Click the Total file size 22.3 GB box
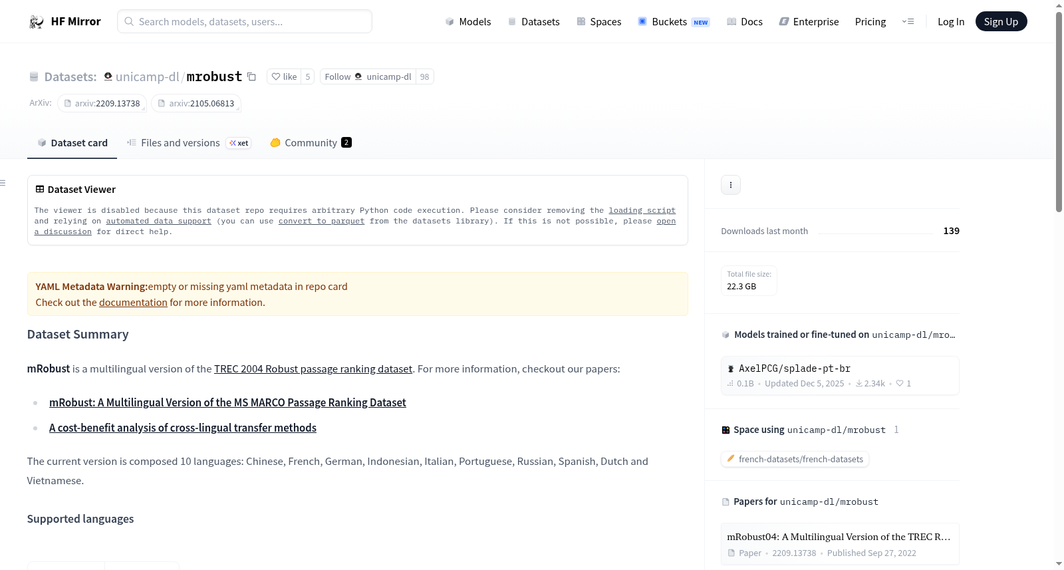 [749, 281]
